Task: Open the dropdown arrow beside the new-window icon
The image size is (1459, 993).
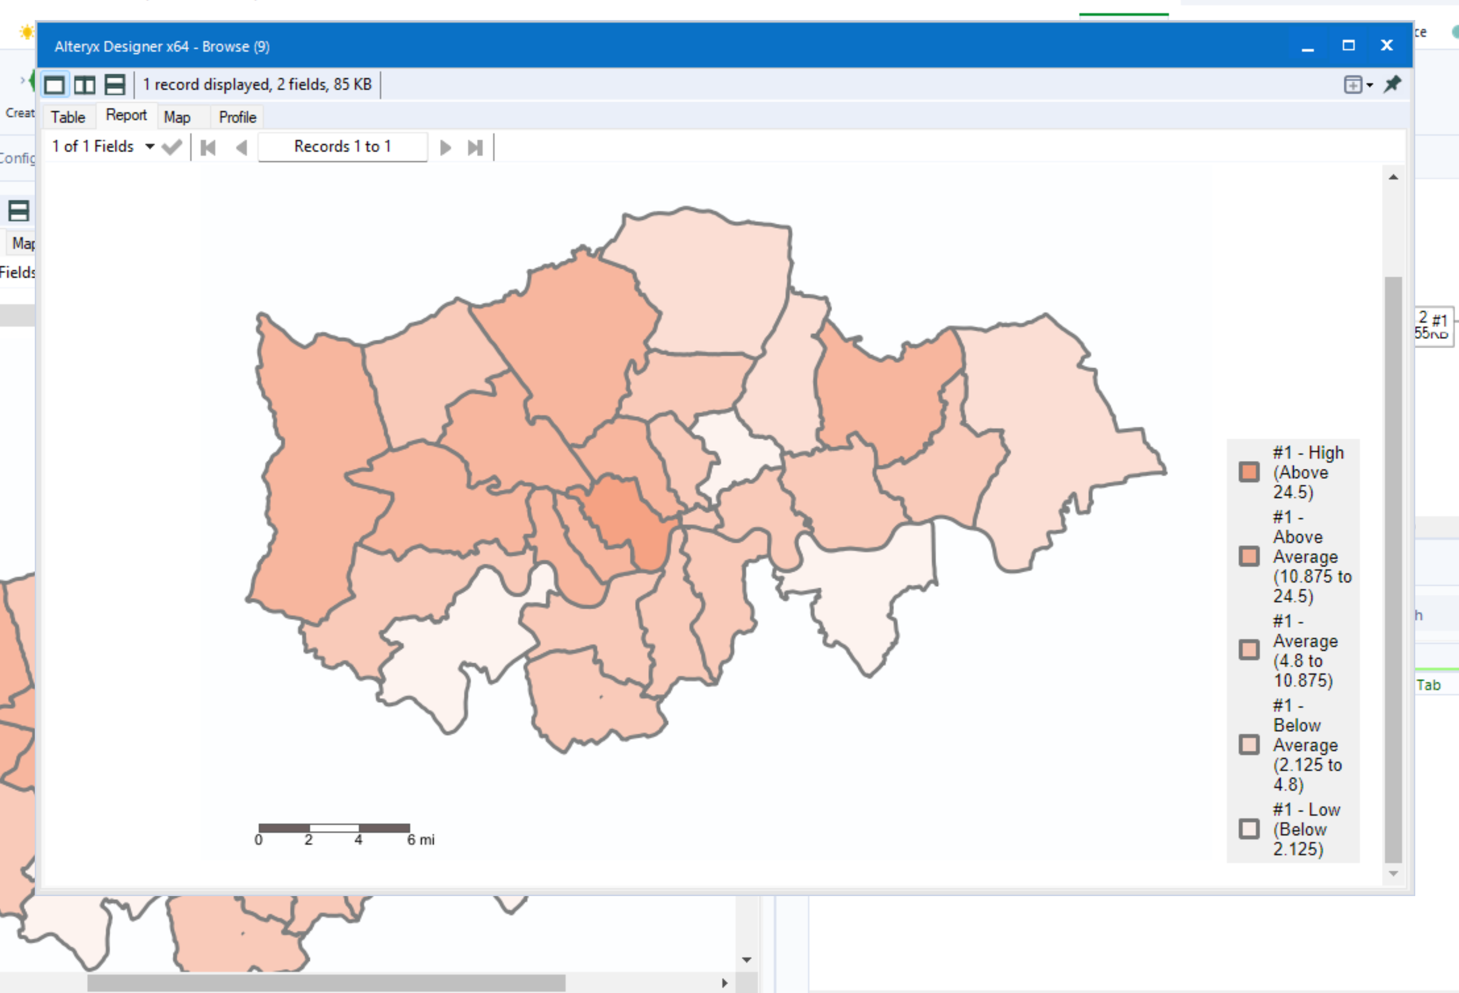Action: point(1368,85)
